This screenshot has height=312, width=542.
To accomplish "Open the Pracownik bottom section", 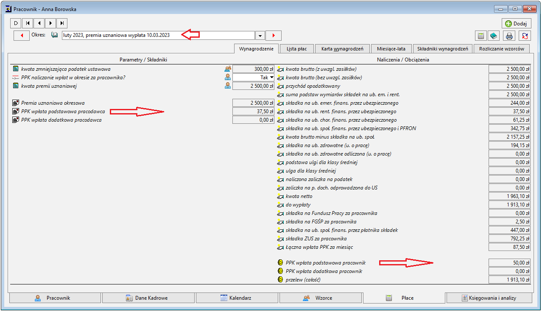I will [55, 298].
